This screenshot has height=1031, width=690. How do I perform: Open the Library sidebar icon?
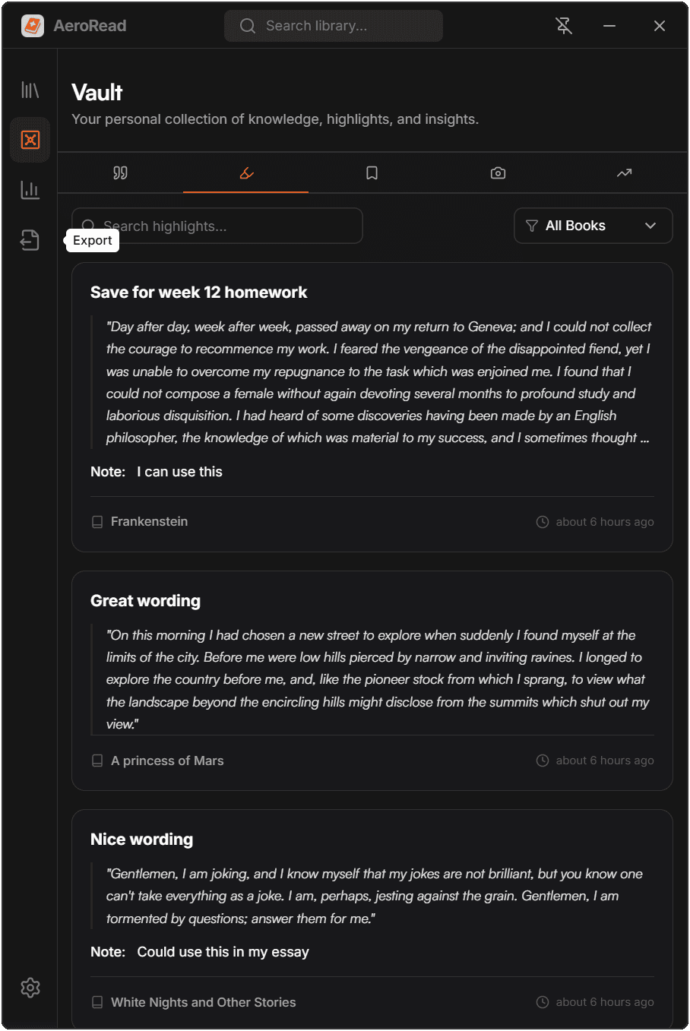click(30, 90)
